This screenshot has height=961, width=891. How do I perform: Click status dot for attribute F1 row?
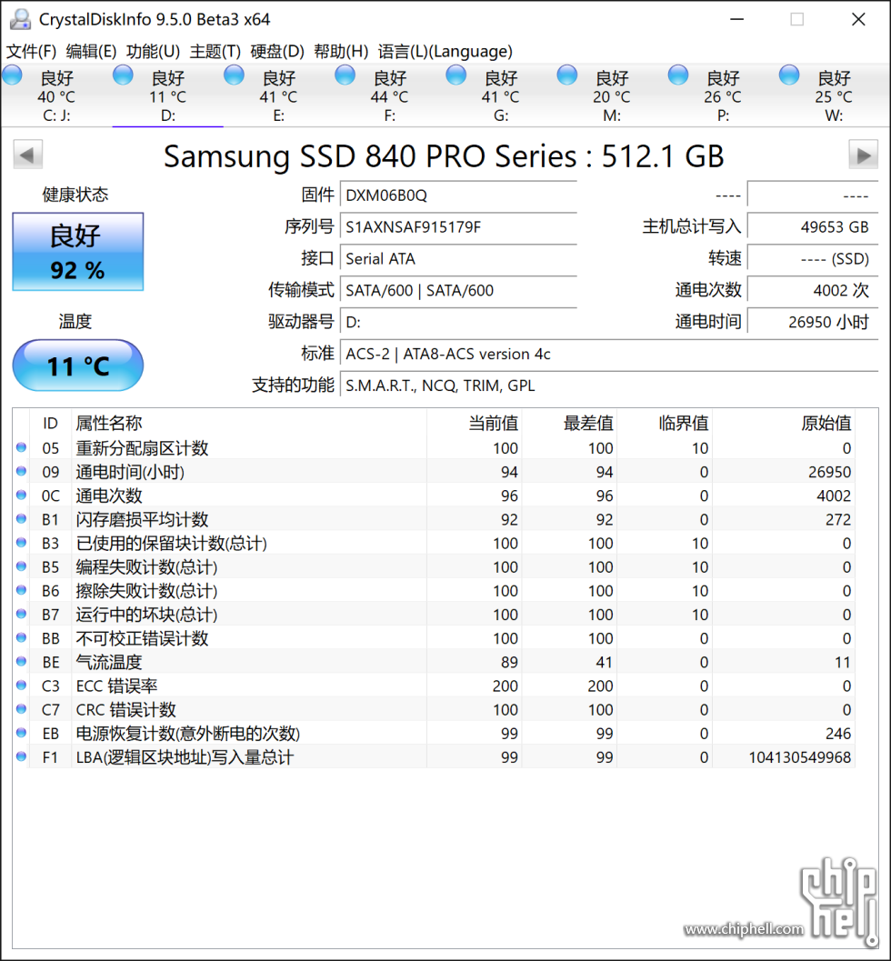click(22, 756)
